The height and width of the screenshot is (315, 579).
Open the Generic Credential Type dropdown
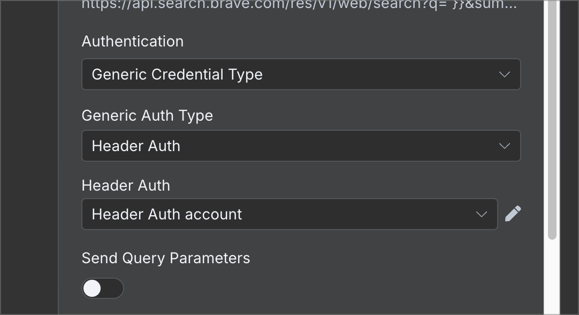tap(301, 74)
